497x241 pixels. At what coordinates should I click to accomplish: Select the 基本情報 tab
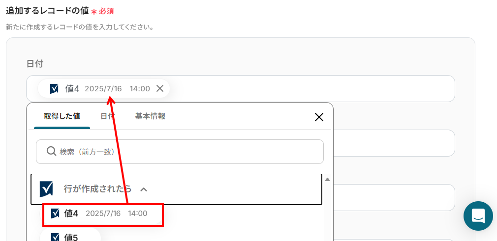tap(150, 116)
